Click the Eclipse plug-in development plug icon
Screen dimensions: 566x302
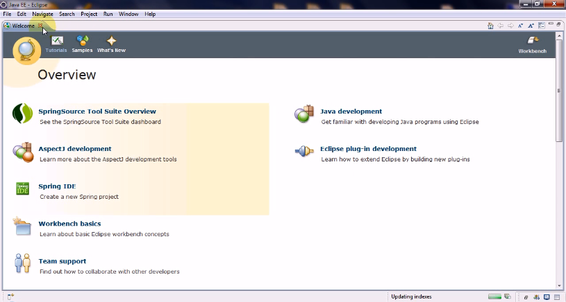pos(304,151)
